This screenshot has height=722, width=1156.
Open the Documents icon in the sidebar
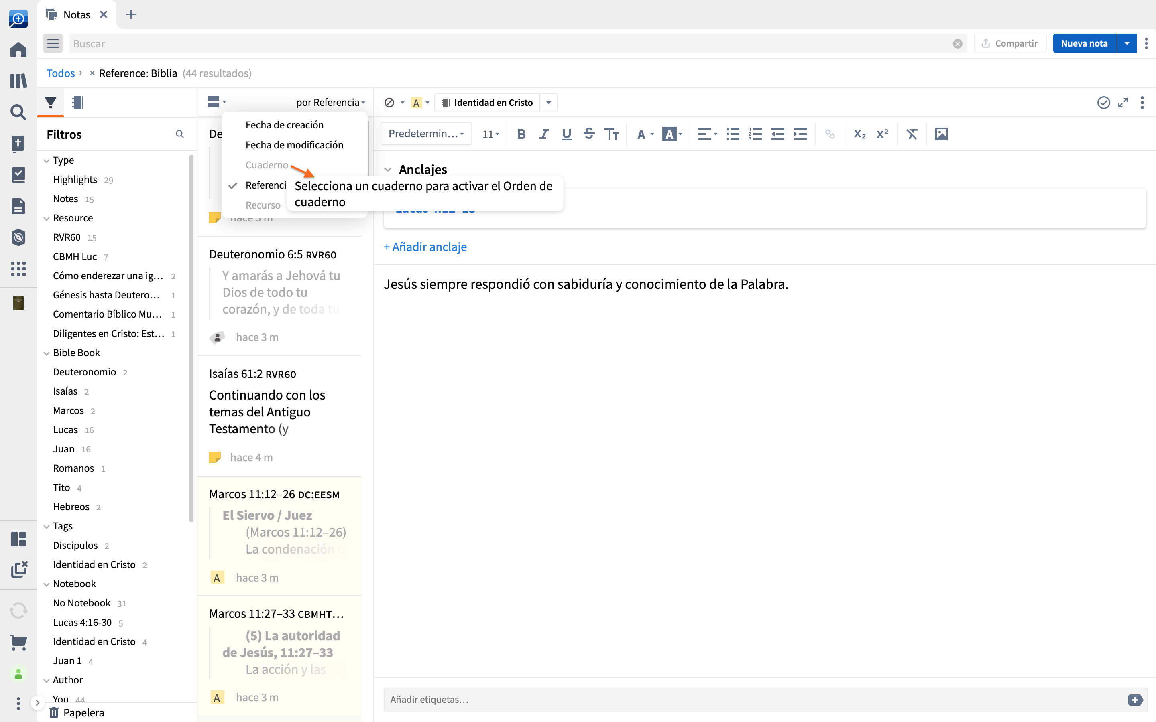pos(18,206)
